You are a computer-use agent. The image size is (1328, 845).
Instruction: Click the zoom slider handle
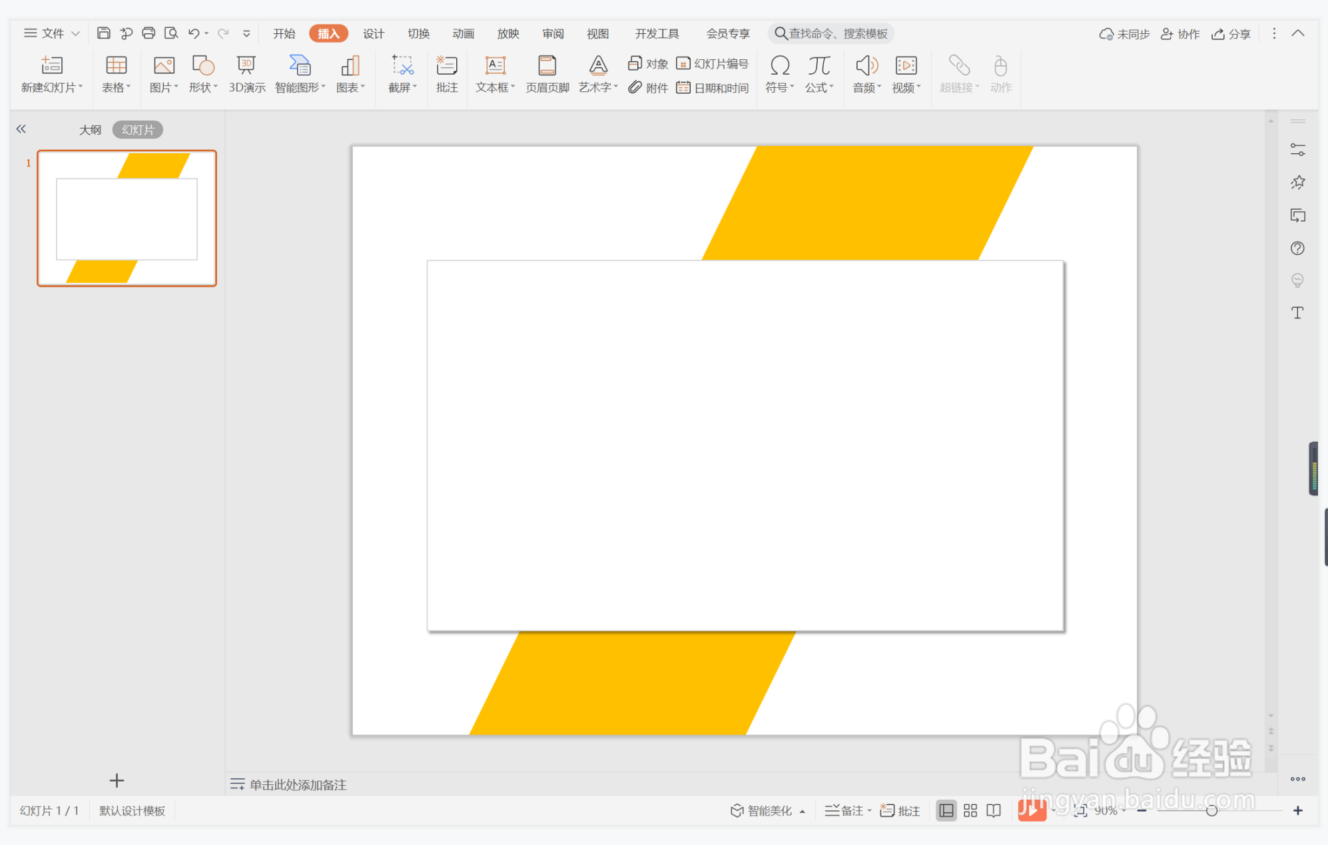1211,810
